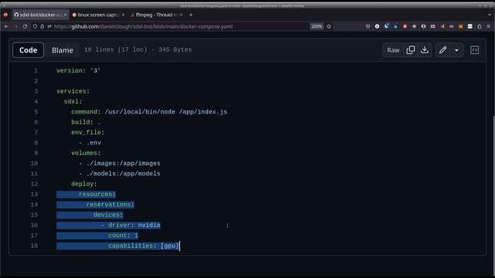Switch to the Code view tab
Screen dimensions: 495x278
pos(28,50)
